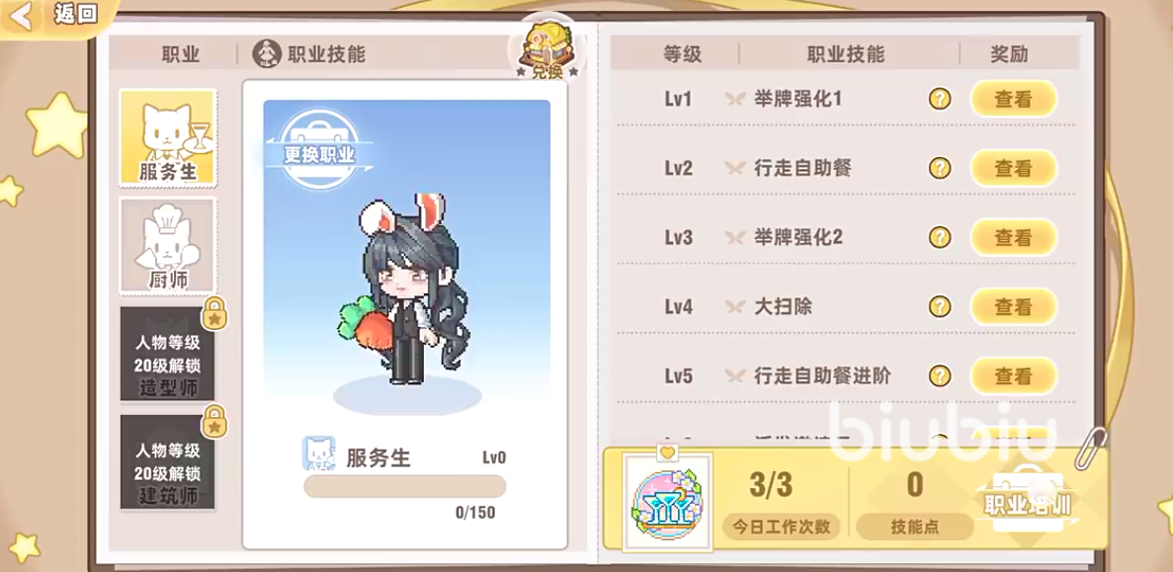This screenshot has width=1173, height=572.
Task: Click help icon for 行走自助餐进阶
Action: [940, 375]
